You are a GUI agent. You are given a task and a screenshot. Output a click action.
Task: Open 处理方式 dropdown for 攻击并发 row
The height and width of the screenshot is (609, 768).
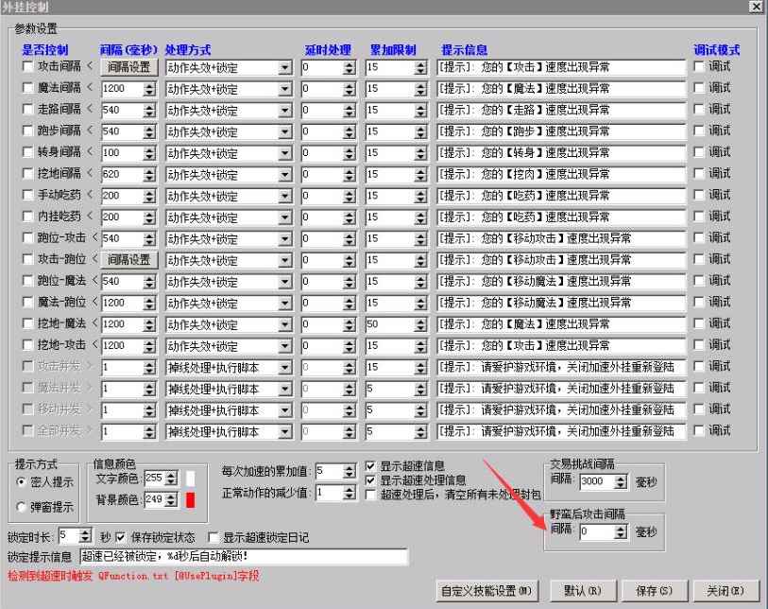tap(285, 368)
